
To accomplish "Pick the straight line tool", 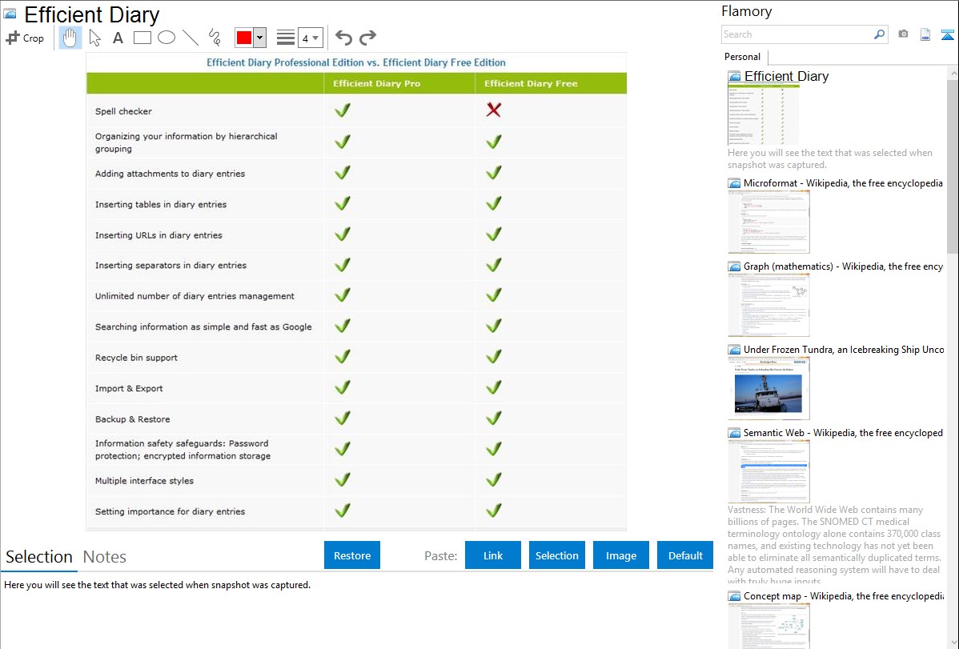I will (191, 38).
